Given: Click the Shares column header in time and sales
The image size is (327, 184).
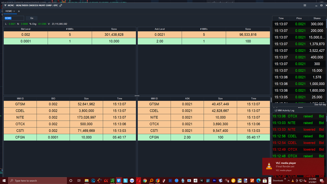Looking at the screenshot, I should (317, 18).
